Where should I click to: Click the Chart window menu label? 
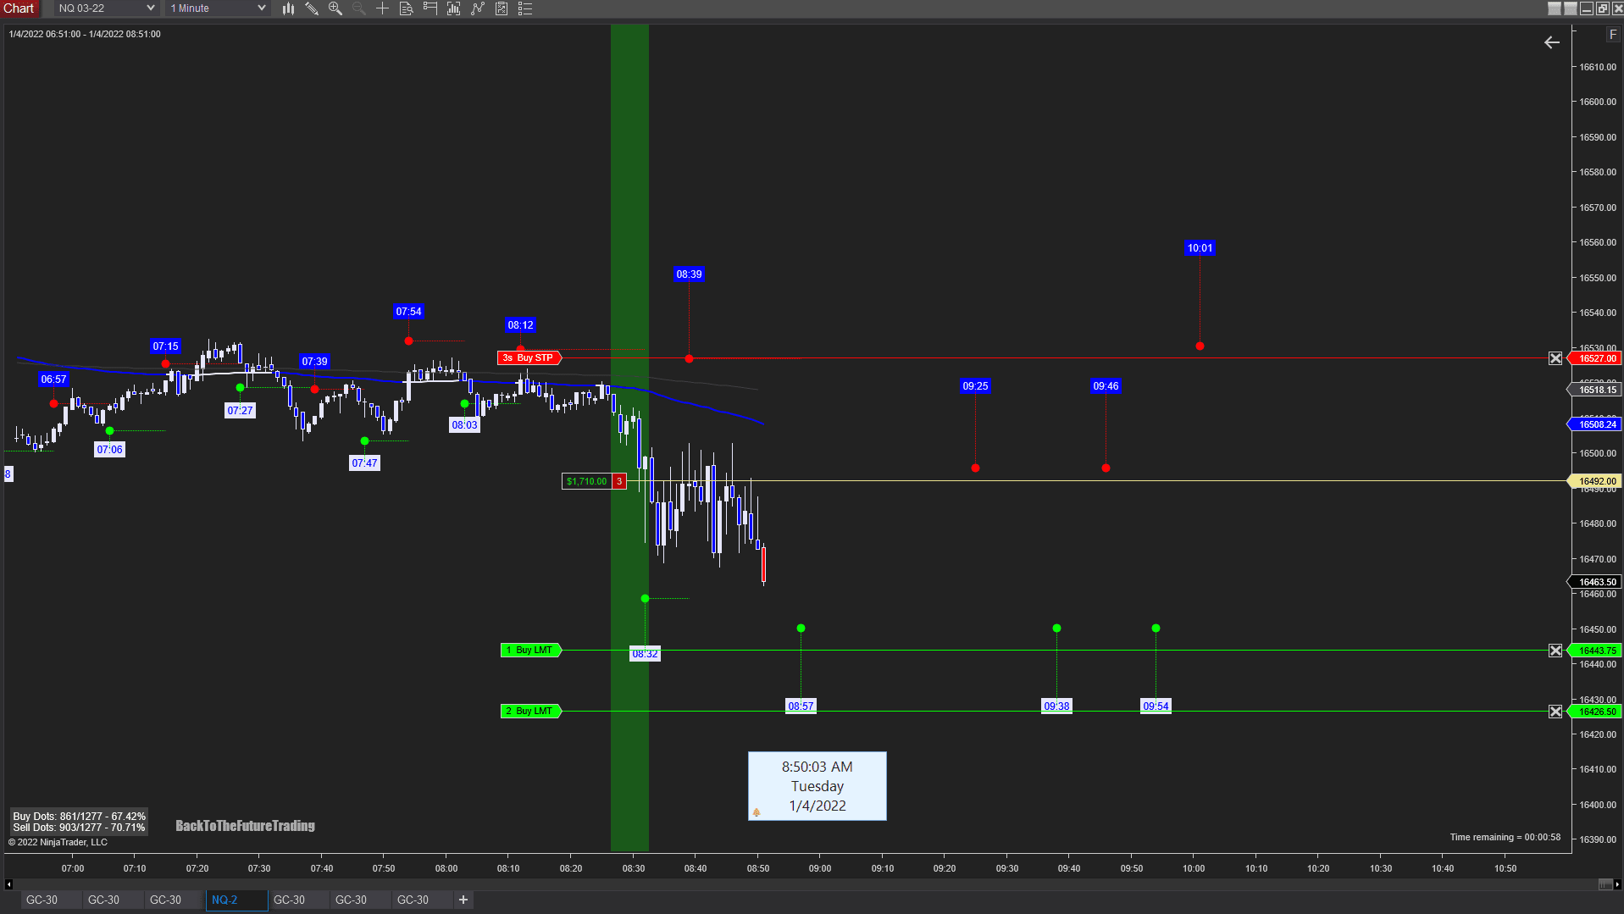[19, 8]
